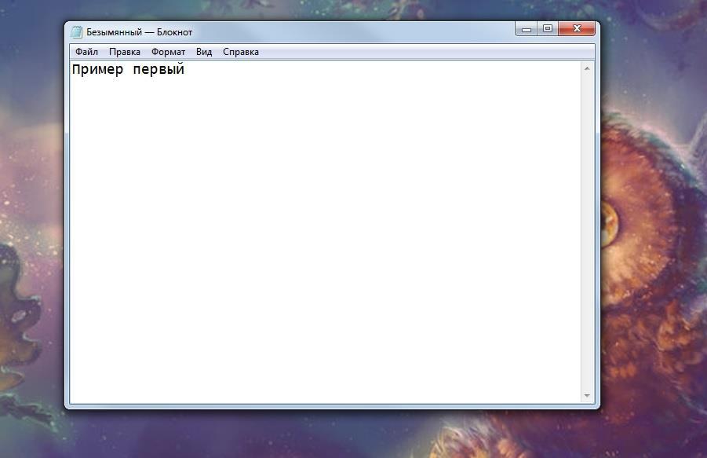Click the empty center of the text area
The height and width of the screenshot is (458, 707).
[x=325, y=236]
